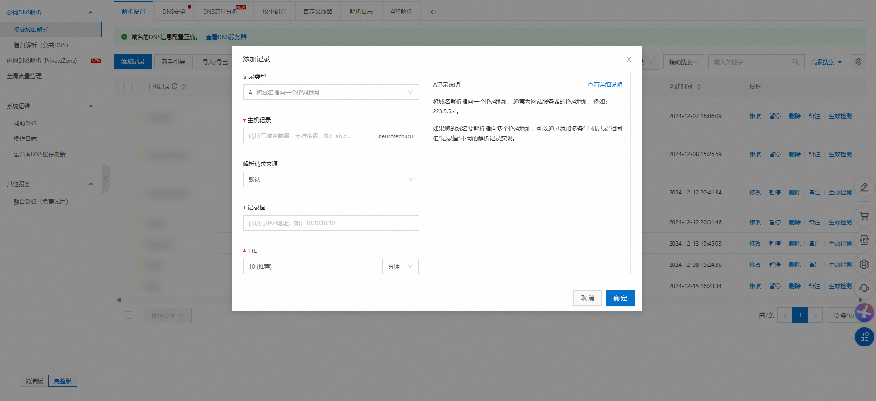Open the TTL unit 分钟 dropdown
Viewport: 876px width, 401px height.
click(400, 266)
